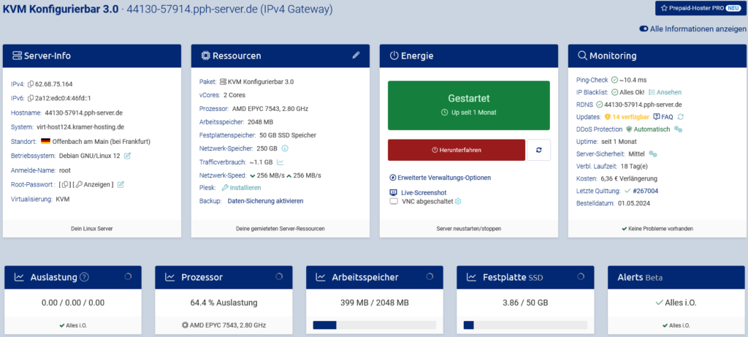Click the Alles i.O. status in Alerts card body
The width and height of the screenshot is (748, 337).
tap(676, 303)
